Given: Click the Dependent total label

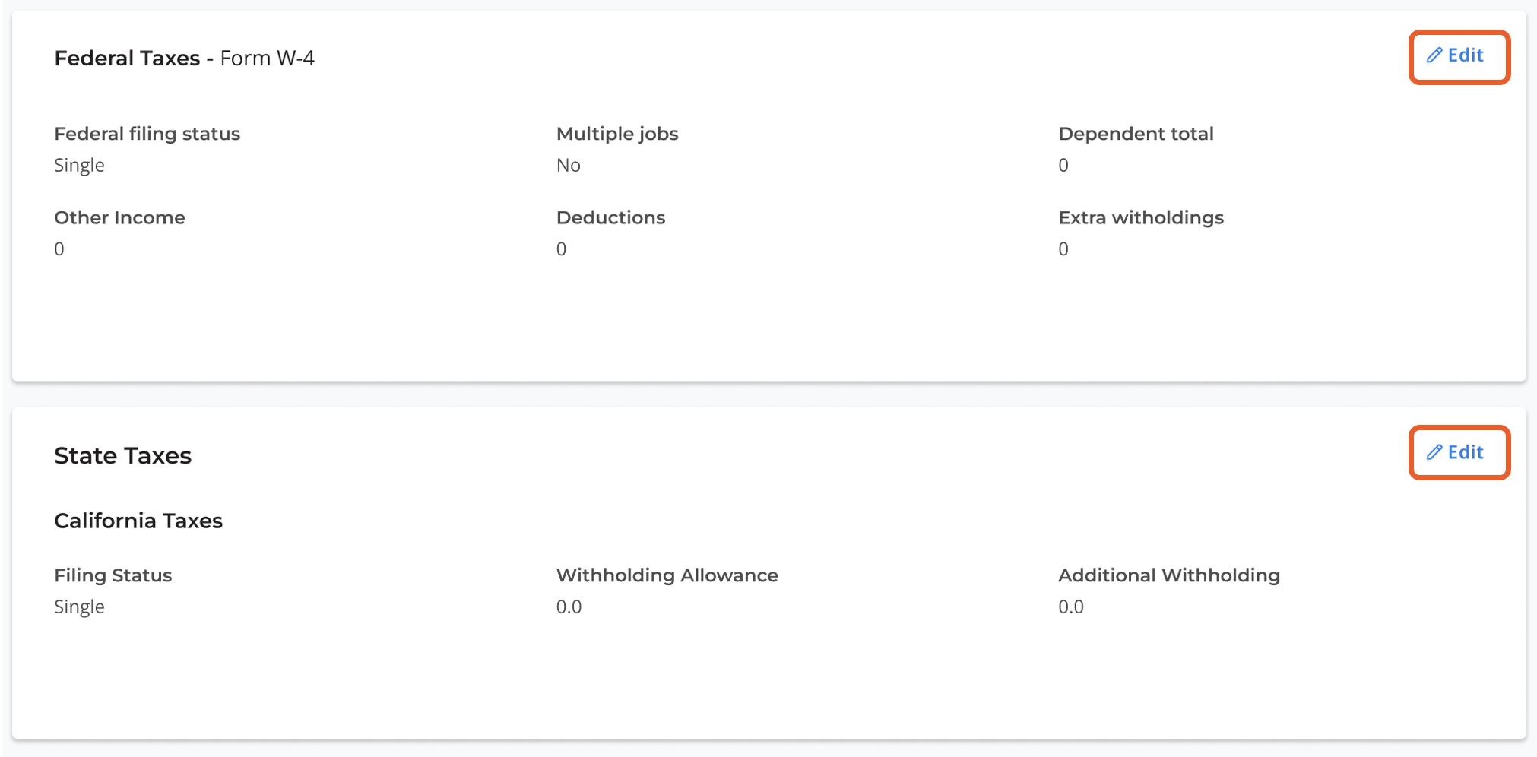Looking at the screenshot, I should tap(1136, 134).
